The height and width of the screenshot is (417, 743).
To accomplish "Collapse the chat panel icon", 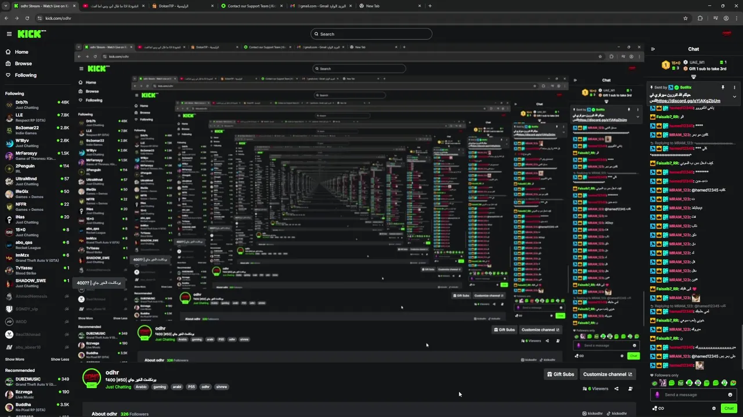I will [652, 49].
